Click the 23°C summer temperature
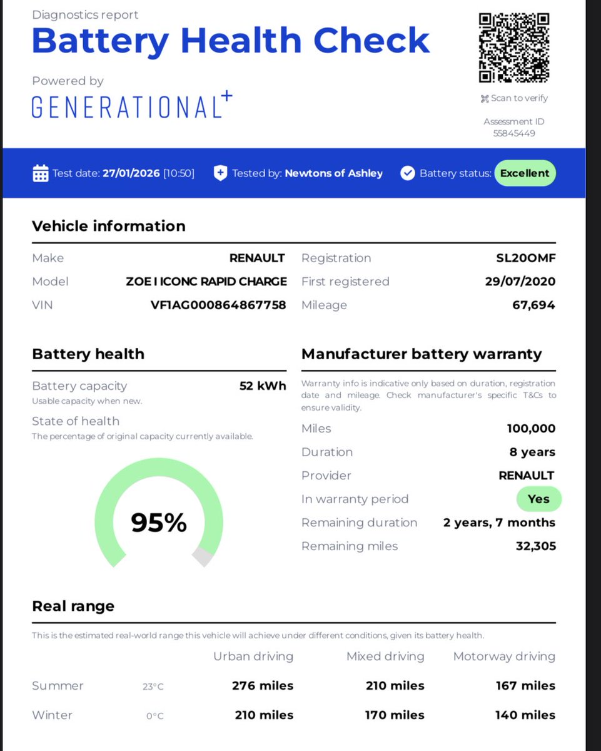The image size is (601, 751). pos(153,687)
